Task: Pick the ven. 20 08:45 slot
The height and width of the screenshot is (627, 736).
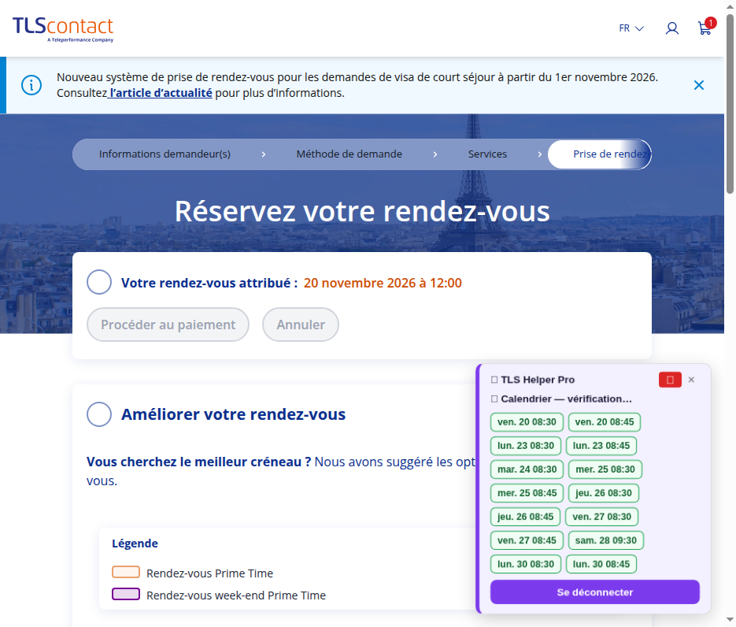Action: point(605,421)
